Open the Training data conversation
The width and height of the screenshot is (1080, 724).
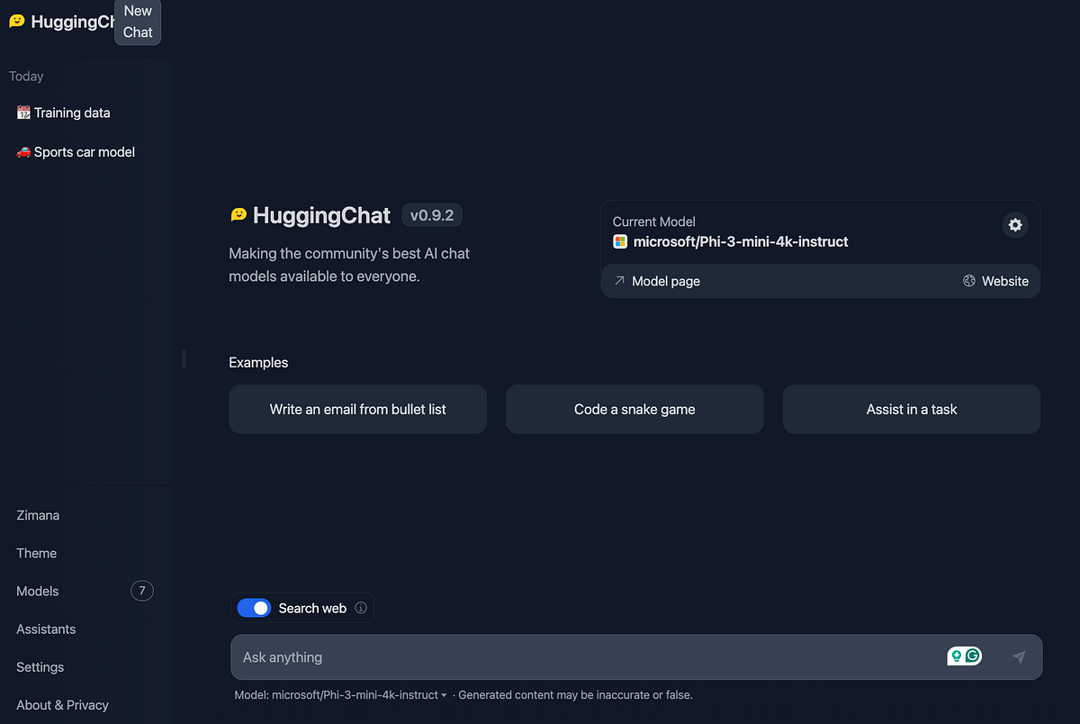pos(72,113)
